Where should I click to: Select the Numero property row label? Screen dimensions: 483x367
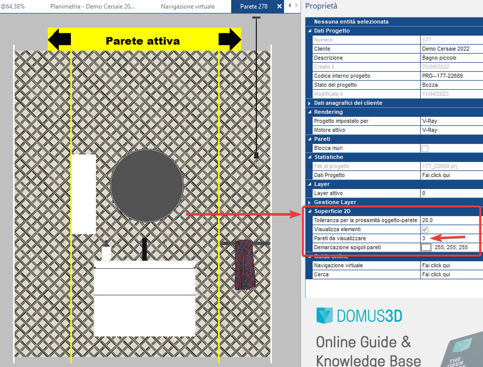coord(323,40)
